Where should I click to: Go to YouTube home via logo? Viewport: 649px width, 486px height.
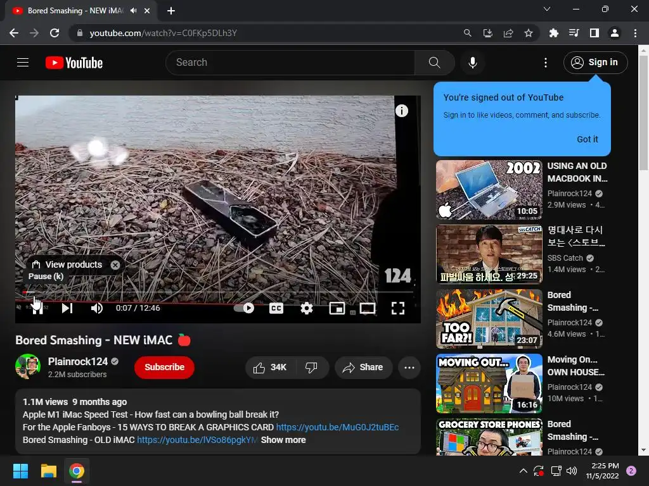coord(74,63)
